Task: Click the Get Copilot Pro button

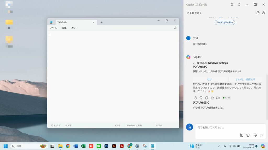Action: (x=225, y=22)
